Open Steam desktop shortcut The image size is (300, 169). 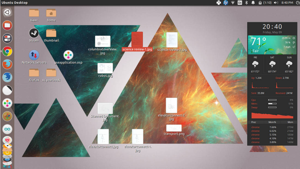coord(34,34)
